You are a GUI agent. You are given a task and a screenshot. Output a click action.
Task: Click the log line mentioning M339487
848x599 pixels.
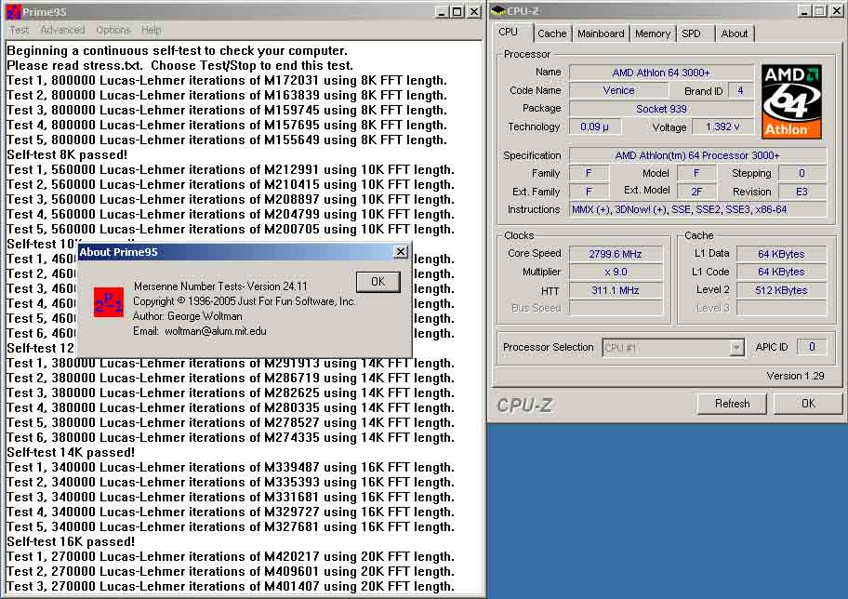tap(231, 468)
